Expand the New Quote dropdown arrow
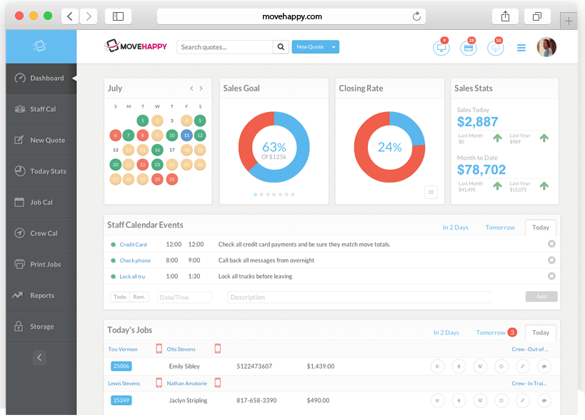Image resolution: width=585 pixels, height=420 pixels. pos(334,47)
